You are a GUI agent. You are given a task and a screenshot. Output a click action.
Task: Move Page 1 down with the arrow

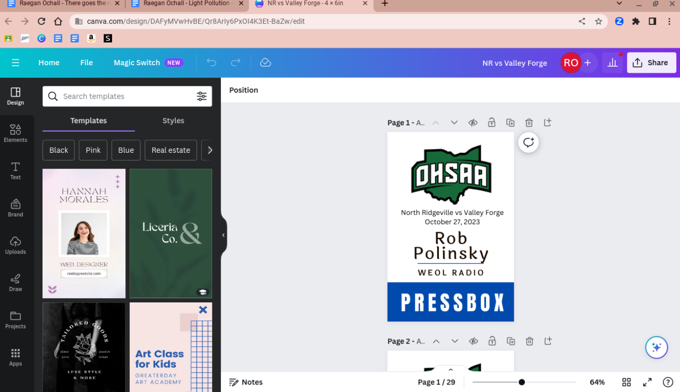coord(454,123)
